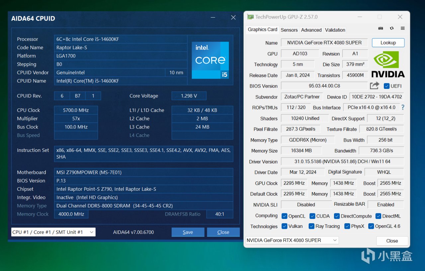Viewport: 425px width, 271px height.
Task: Open the GPU-Z hamburger menu
Action: coord(402,29)
